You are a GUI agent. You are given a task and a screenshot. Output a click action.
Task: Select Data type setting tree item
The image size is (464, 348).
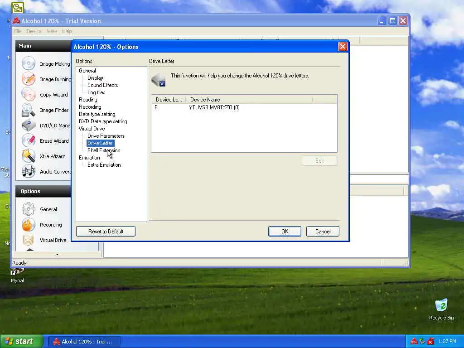tap(97, 114)
